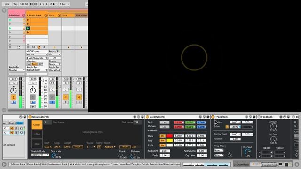Image resolution: width=301 pixels, height=169 pixels.
Task: Set Monitor to Auto
Action: [x=34, y=64]
